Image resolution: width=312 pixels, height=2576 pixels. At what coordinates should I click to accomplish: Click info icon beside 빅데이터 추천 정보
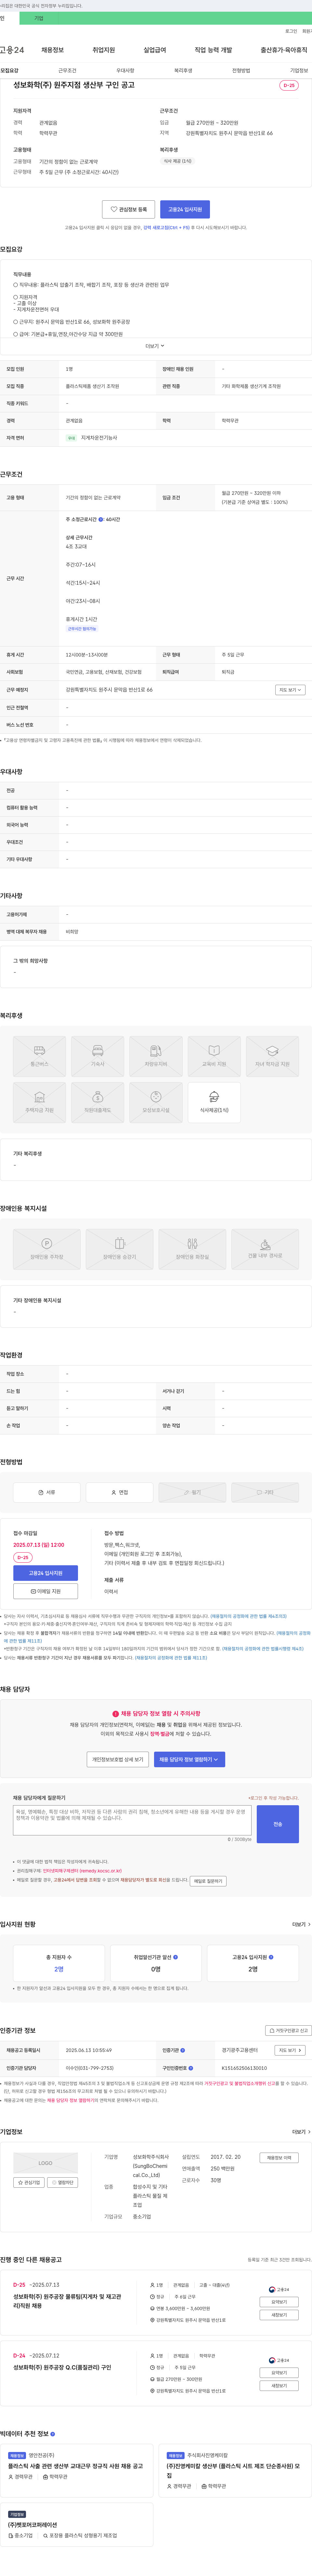(x=53, y=2434)
